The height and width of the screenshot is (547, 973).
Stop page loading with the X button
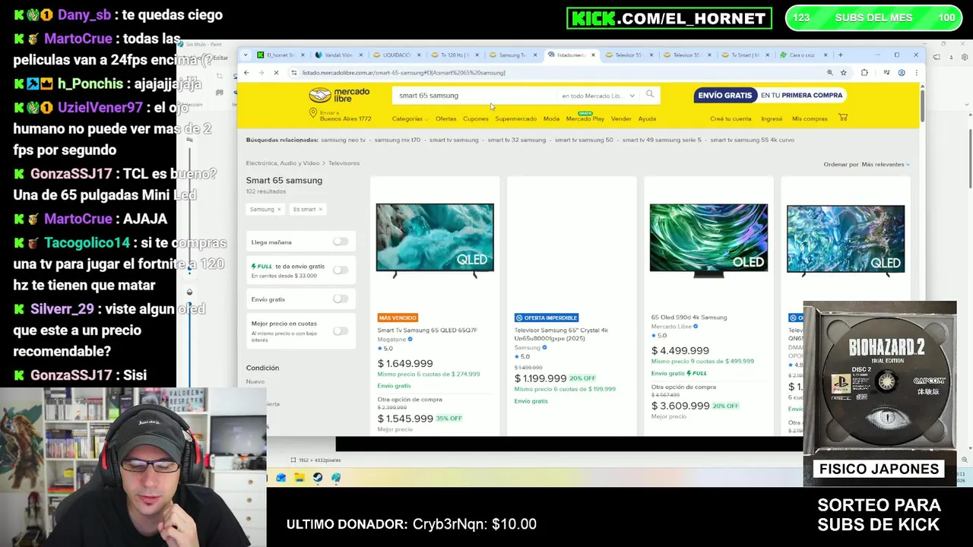point(276,73)
